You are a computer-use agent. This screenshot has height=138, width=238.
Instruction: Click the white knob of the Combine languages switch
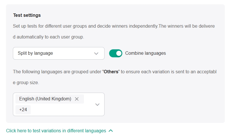pyautogui.click(x=119, y=53)
